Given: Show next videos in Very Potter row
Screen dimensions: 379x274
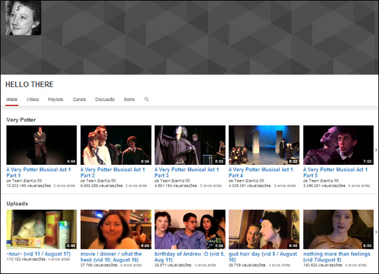Looking at the screenshot, I should click(376, 150).
